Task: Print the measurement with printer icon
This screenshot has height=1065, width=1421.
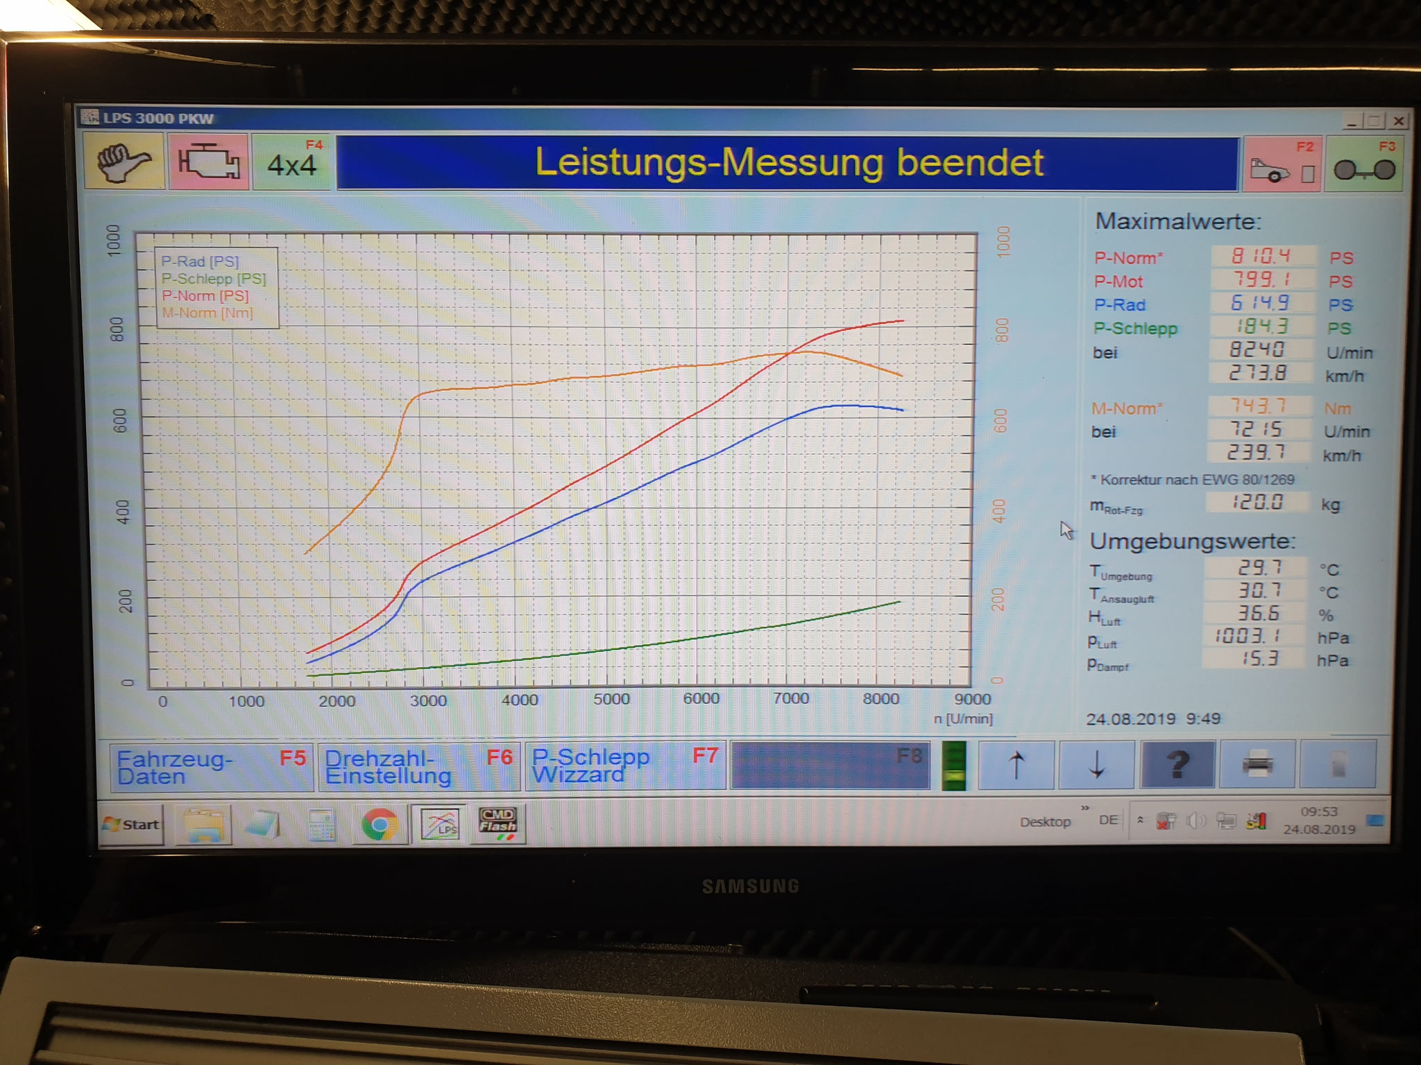Action: 1257,764
